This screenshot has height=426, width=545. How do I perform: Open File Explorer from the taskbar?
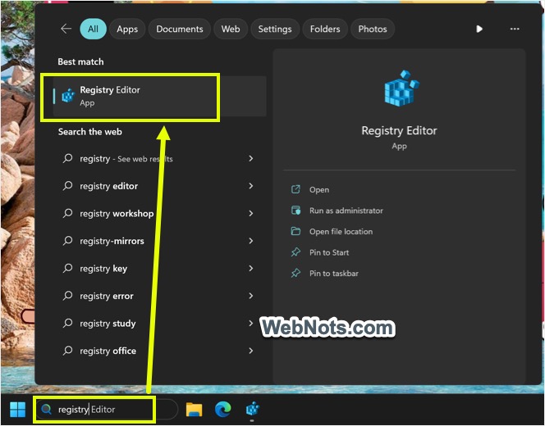(194, 410)
